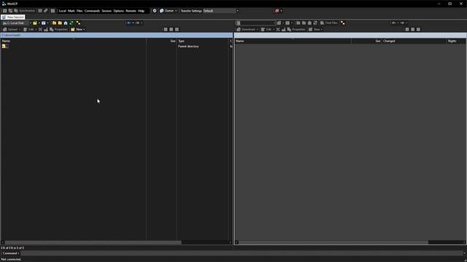This screenshot has height=262, width=467.
Task: Open preferences gear icon
Action: coord(155,11)
